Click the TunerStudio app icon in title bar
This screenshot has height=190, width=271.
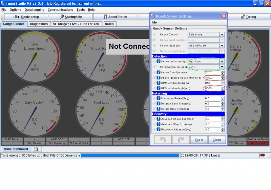point(3,3)
